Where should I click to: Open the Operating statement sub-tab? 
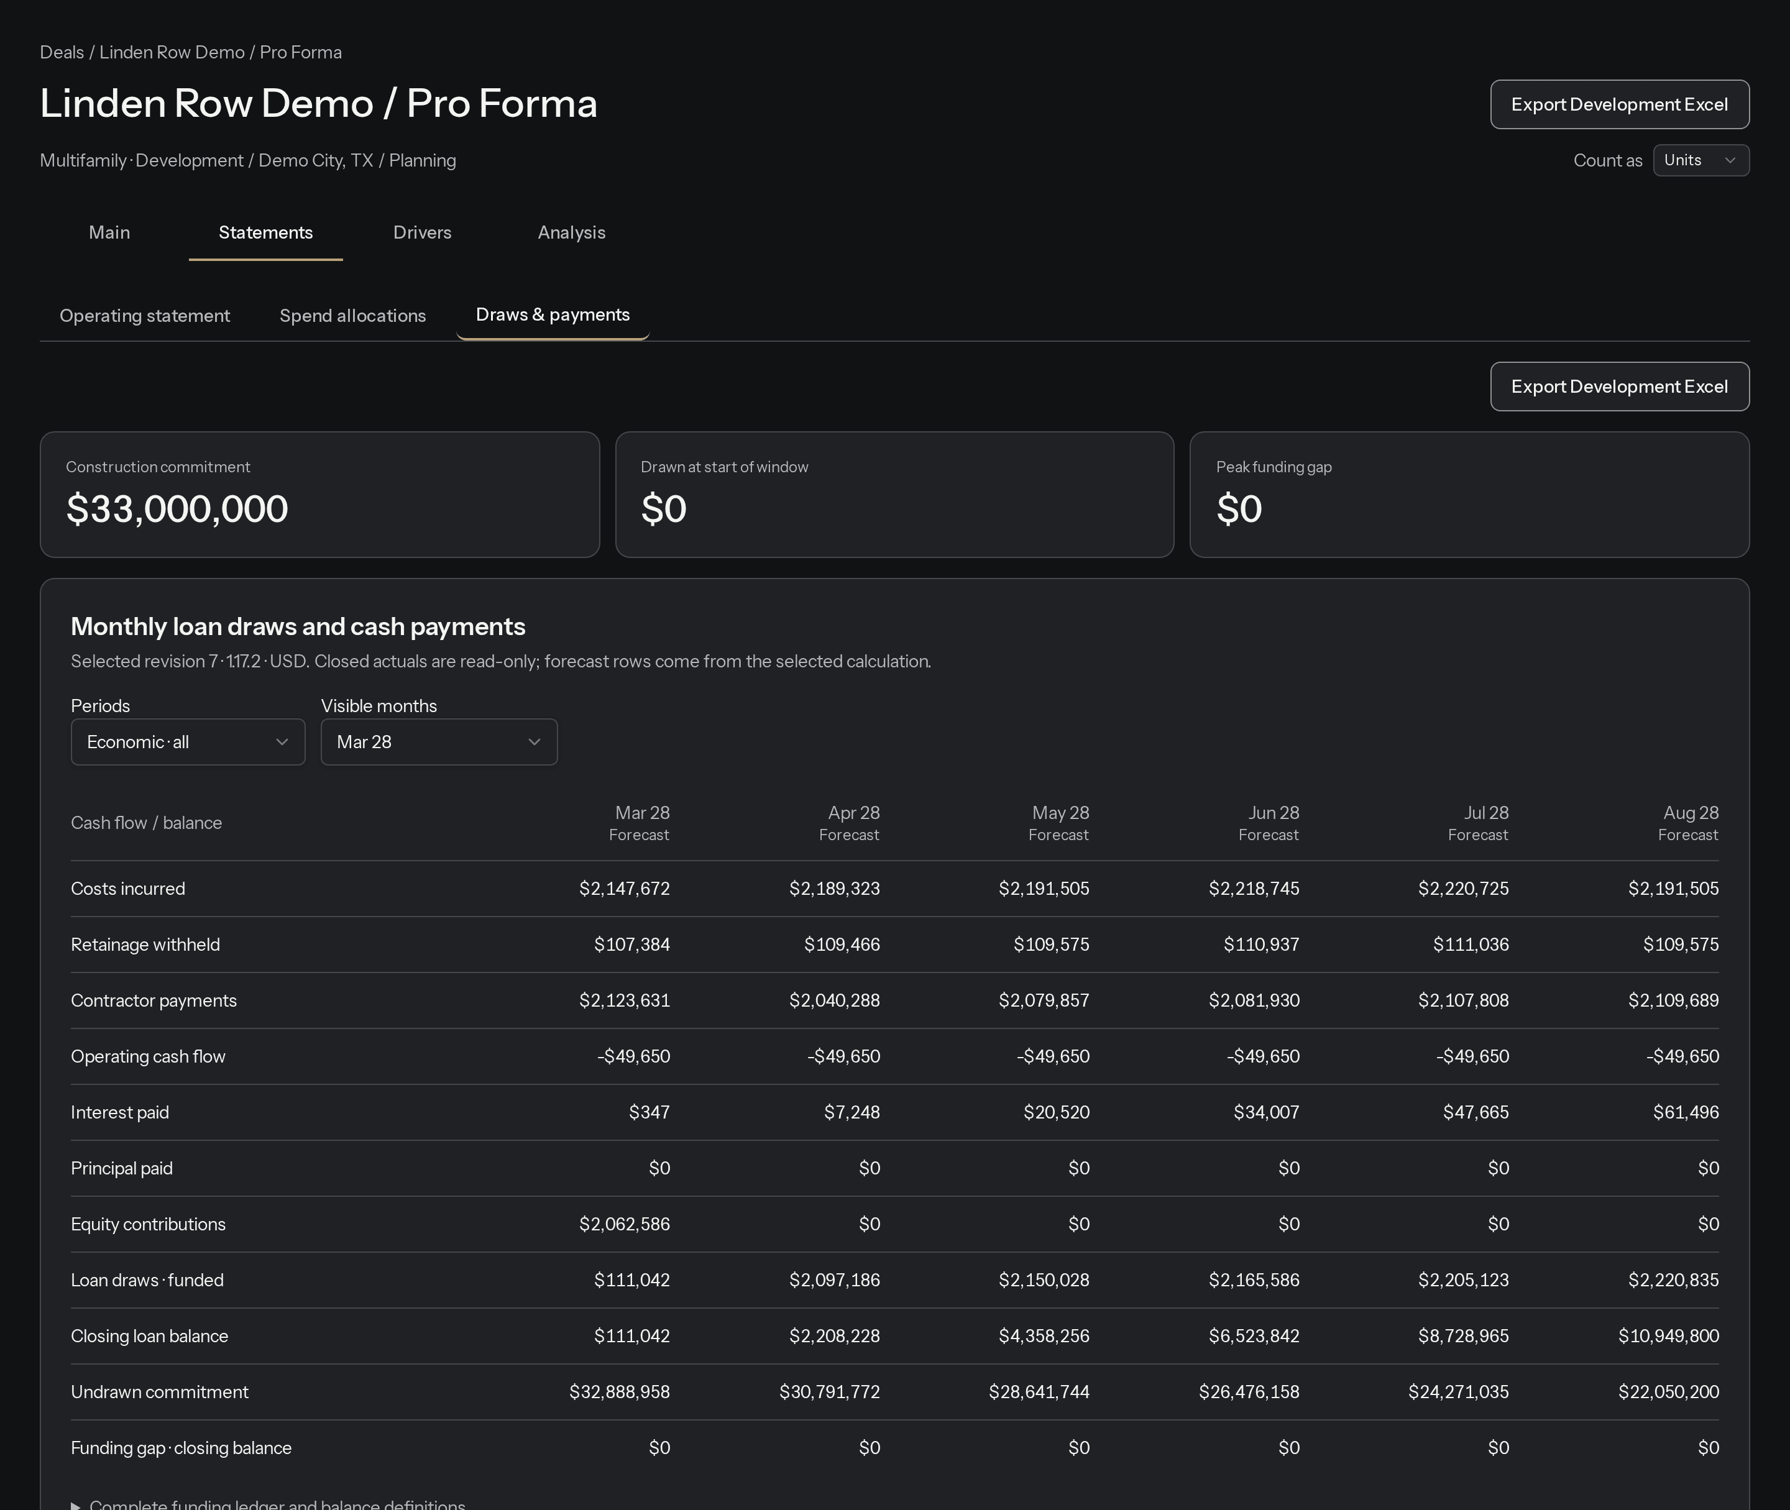[145, 316]
